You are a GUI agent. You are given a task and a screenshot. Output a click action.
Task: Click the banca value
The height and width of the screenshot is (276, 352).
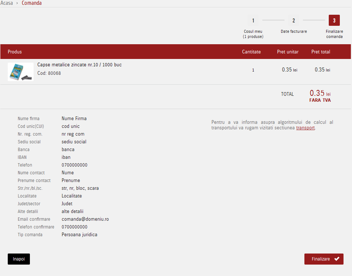pyautogui.click(x=68, y=150)
